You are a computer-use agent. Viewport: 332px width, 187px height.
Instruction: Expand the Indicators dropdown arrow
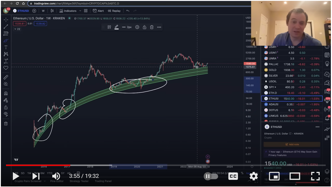(x=80, y=11)
